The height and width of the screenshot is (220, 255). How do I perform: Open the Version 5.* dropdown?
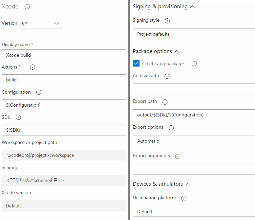click(x=40, y=23)
